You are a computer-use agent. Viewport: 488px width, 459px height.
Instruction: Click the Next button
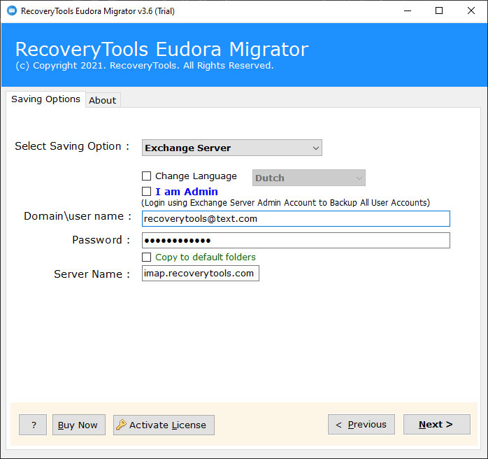[x=437, y=425]
